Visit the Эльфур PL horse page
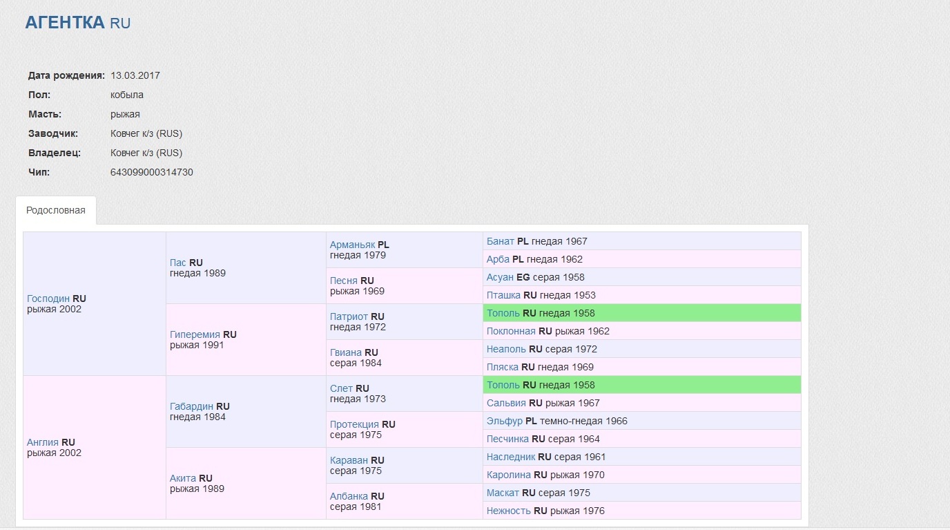 (504, 421)
